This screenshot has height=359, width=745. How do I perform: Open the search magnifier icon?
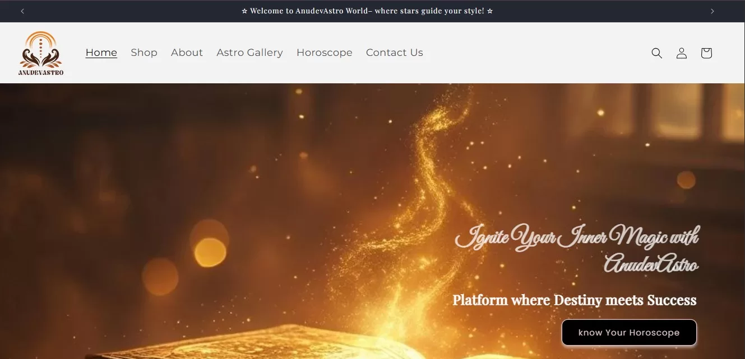click(656, 53)
